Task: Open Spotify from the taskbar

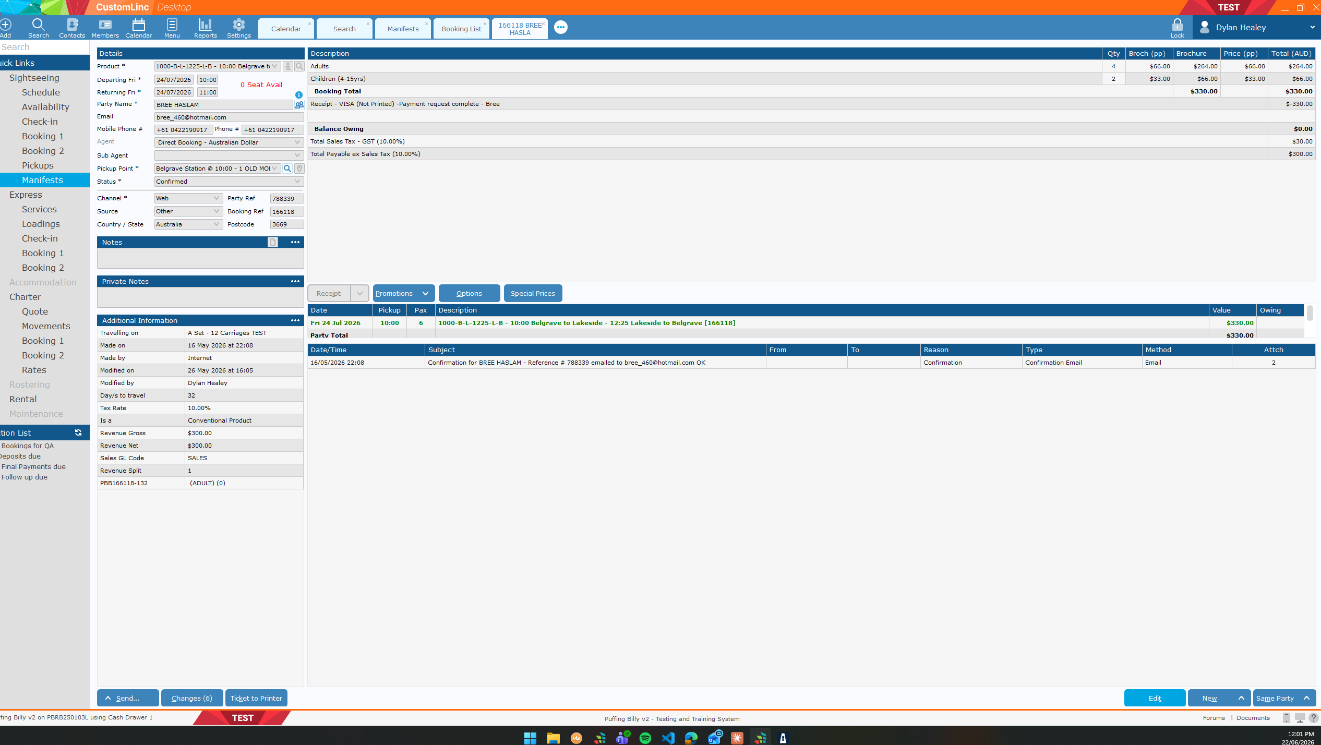Action: pyautogui.click(x=645, y=738)
